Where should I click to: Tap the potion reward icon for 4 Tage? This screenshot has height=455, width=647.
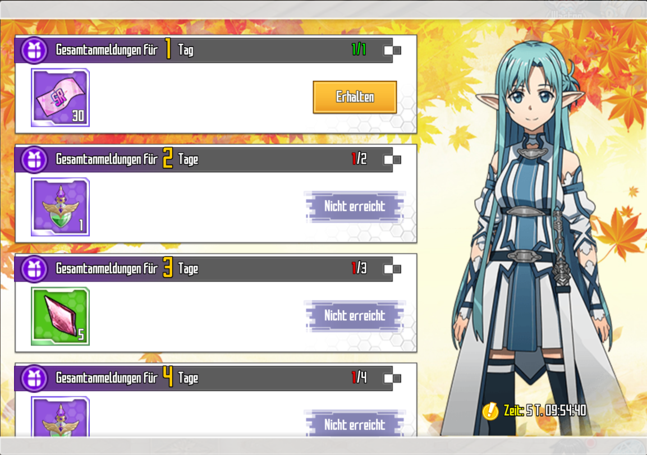(x=60, y=416)
